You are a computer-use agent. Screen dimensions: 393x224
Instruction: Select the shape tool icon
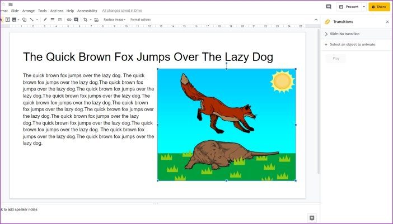pos(24,20)
